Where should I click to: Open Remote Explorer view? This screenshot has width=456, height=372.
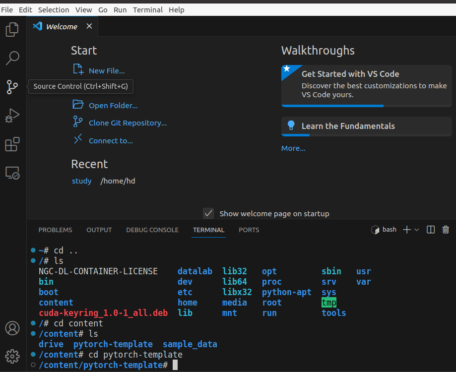pos(12,173)
